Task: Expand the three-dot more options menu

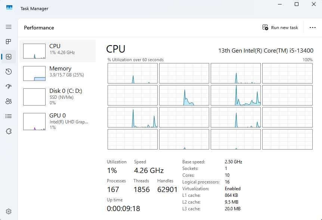Action: [313, 28]
